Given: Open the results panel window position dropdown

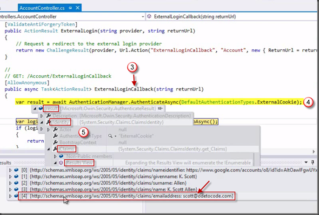Looking at the screenshot, I should pyautogui.click(x=306, y=163).
